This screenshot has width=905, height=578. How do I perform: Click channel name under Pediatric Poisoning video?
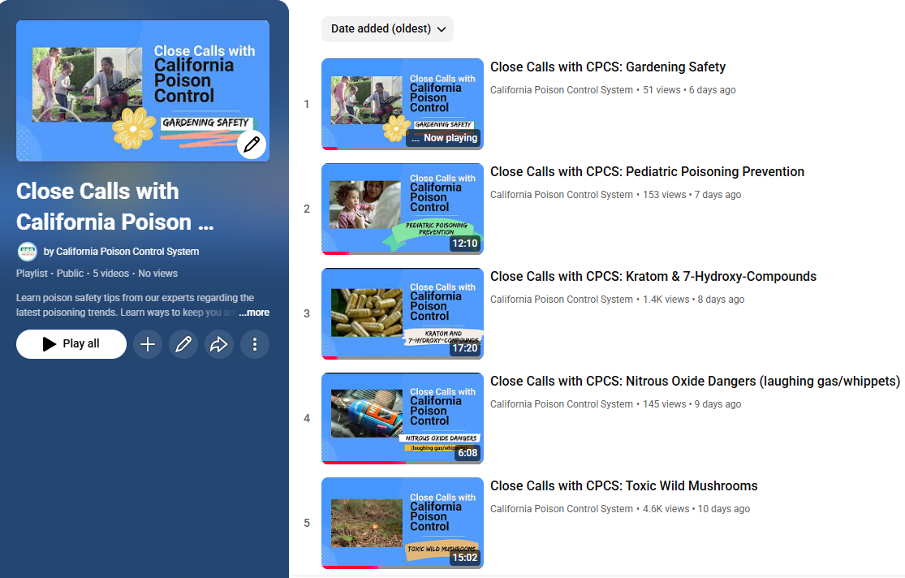coord(562,195)
